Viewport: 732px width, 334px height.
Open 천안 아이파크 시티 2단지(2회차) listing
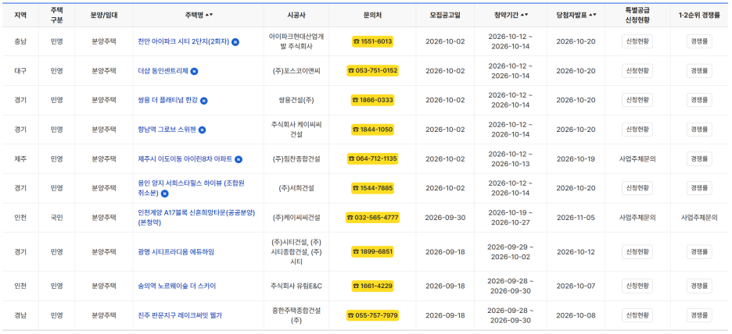(x=184, y=41)
